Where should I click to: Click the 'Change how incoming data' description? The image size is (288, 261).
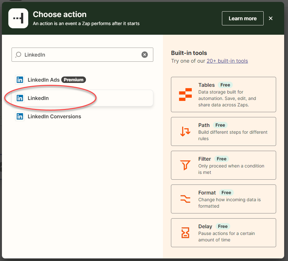[230, 203]
